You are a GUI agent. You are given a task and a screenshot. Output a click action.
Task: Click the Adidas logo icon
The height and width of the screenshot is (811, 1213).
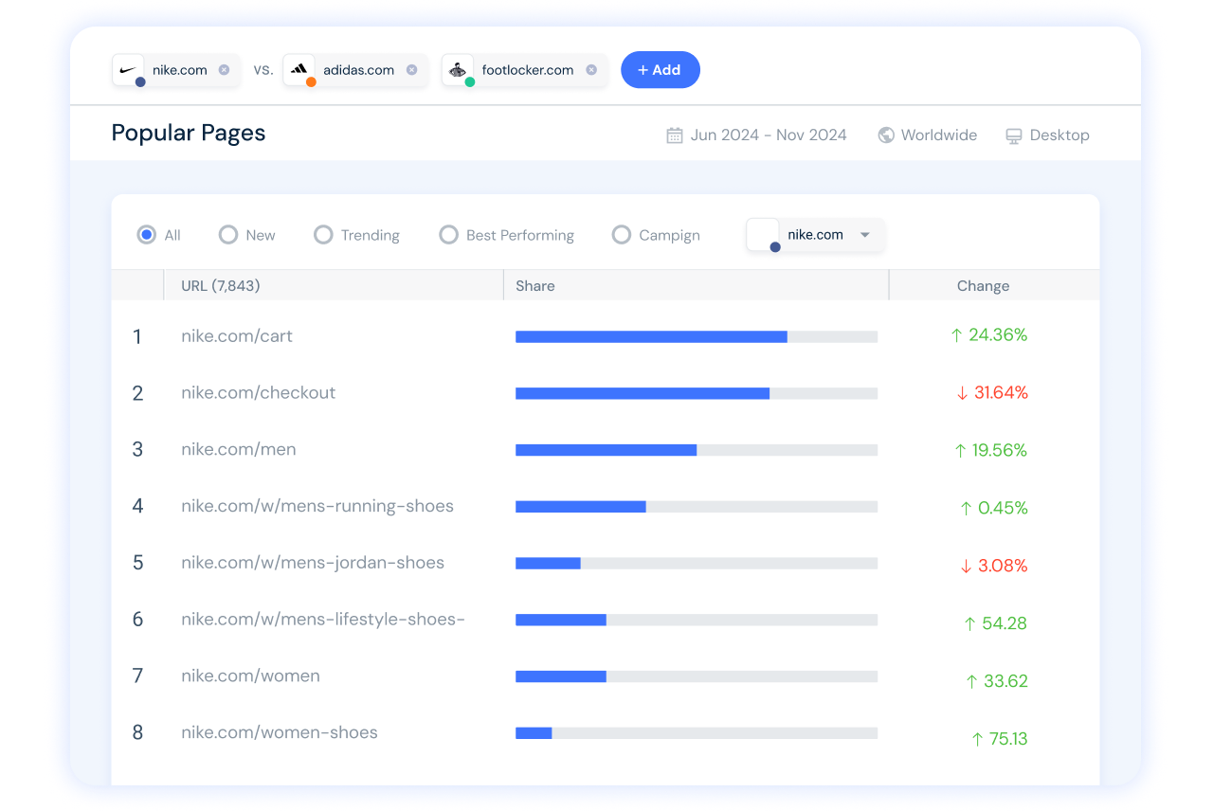click(x=299, y=69)
